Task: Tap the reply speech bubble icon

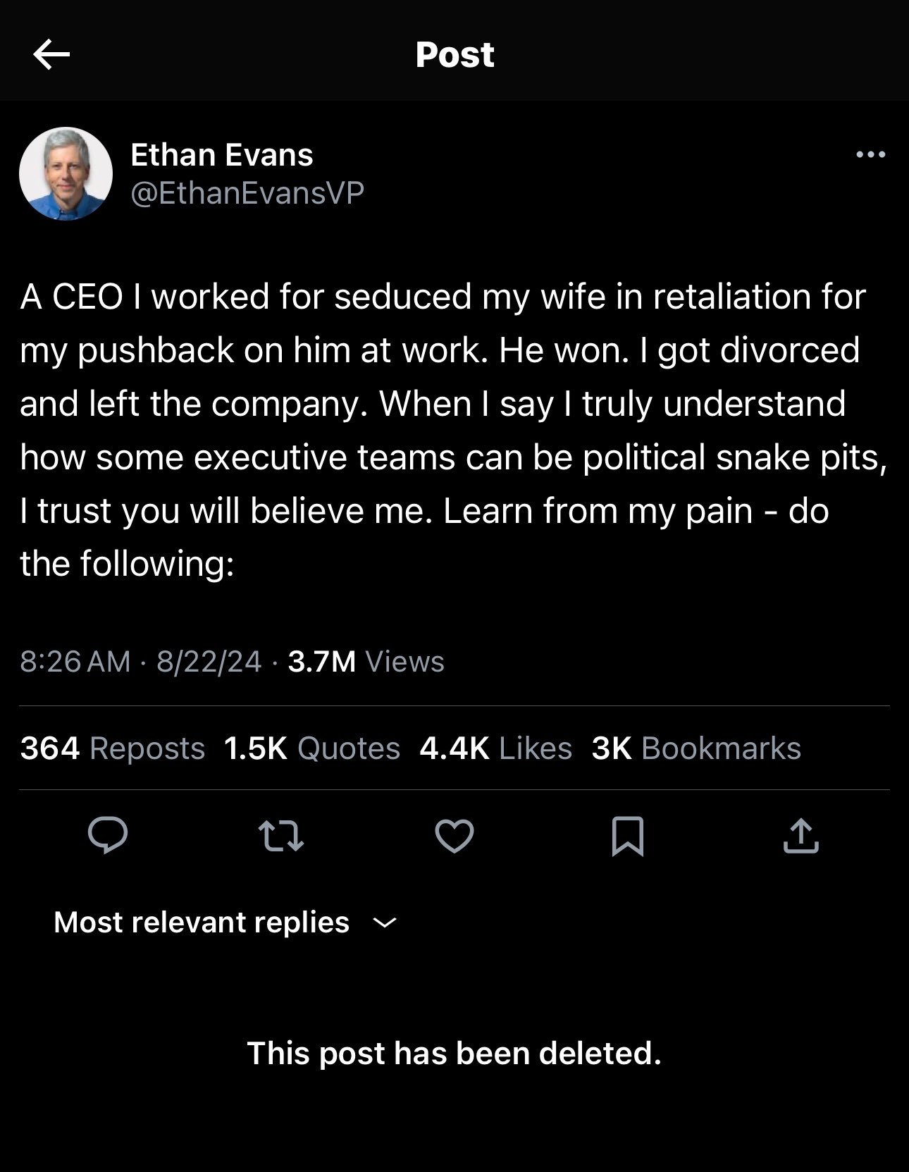Action: [107, 836]
